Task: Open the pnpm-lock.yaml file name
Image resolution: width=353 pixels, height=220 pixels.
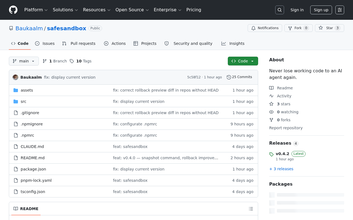Action: pyautogui.click(x=36, y=180)
